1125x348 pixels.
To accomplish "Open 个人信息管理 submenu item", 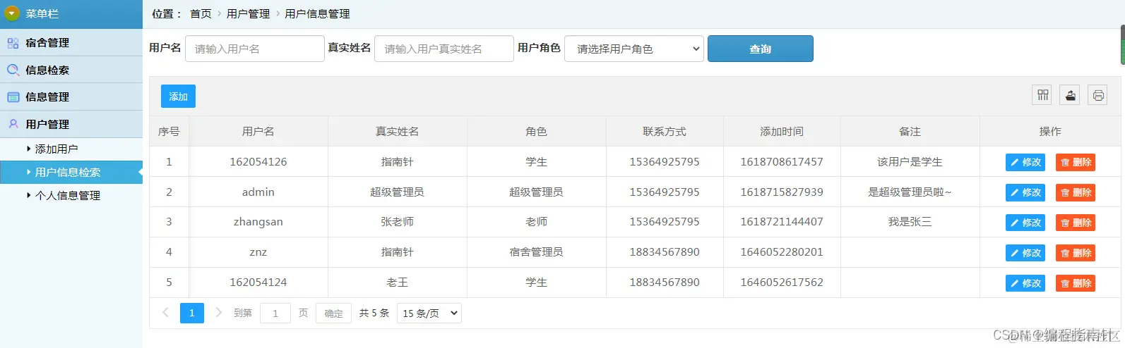I will [x=71, y=195].
